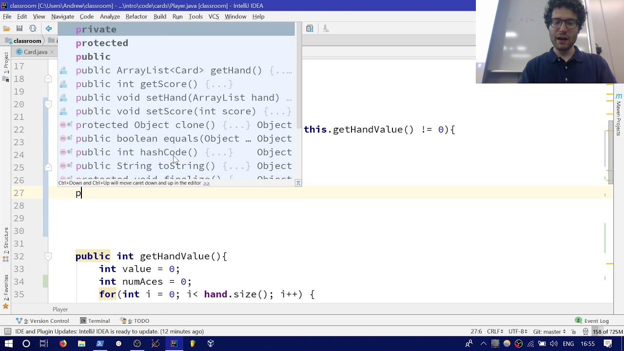Open the Structure tool window sidebar tab
624x351 pixels.
tap(6, 244)
